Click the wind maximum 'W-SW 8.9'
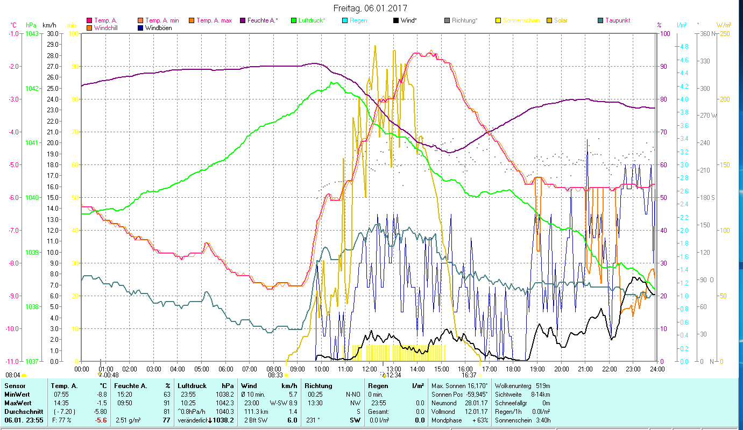The height and width of the screenshot is (430, 743). [x=284, y=403]
